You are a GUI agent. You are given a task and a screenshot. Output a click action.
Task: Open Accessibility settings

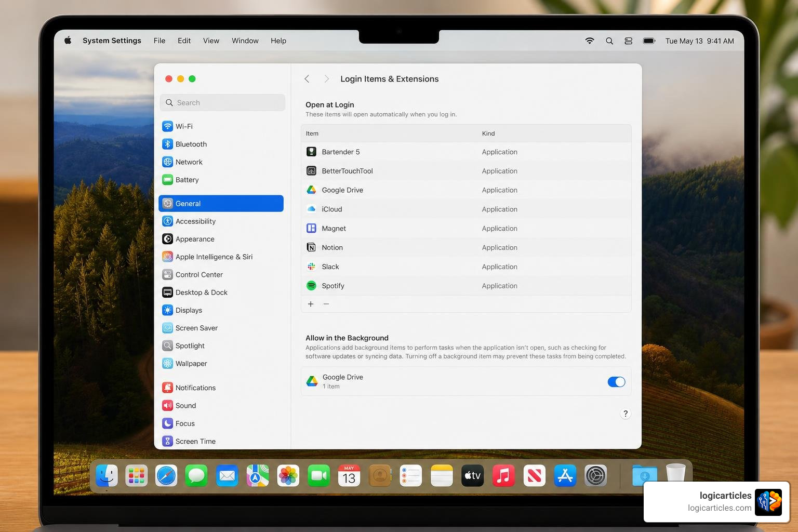(221, 221)
